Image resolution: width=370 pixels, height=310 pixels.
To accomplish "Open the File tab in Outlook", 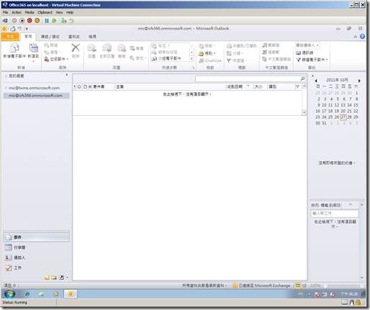I will 10,37.
